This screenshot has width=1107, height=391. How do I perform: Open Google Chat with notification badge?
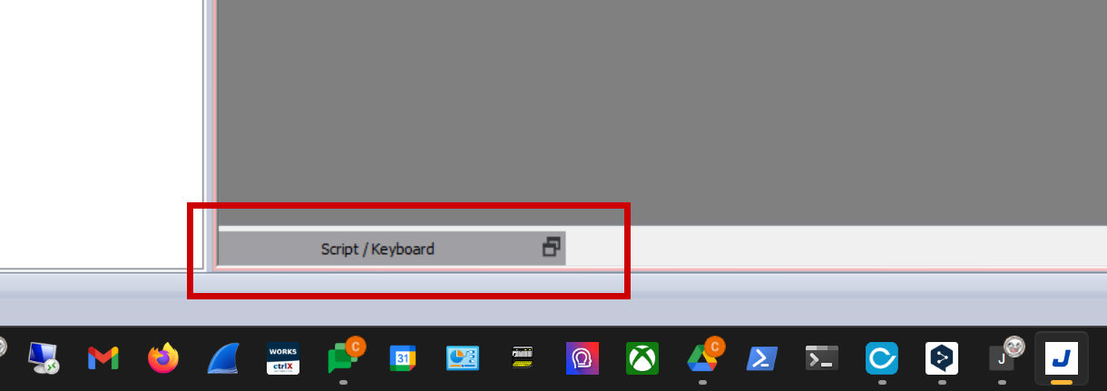click(x=343, y=357)
